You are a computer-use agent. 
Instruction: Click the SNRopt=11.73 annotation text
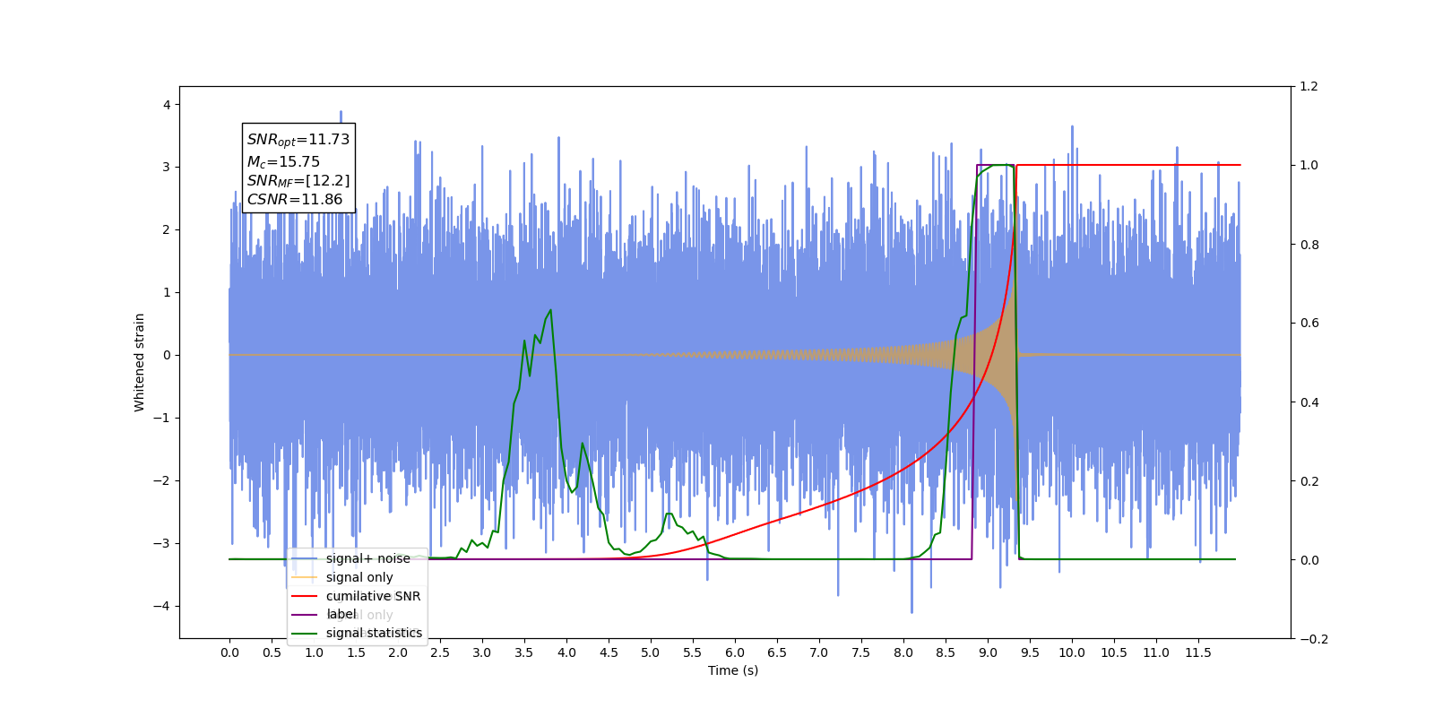pos(298,140)
